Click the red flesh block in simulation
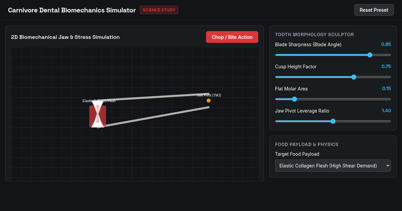Viewport: 402px width, 211px height. point(97,116)
